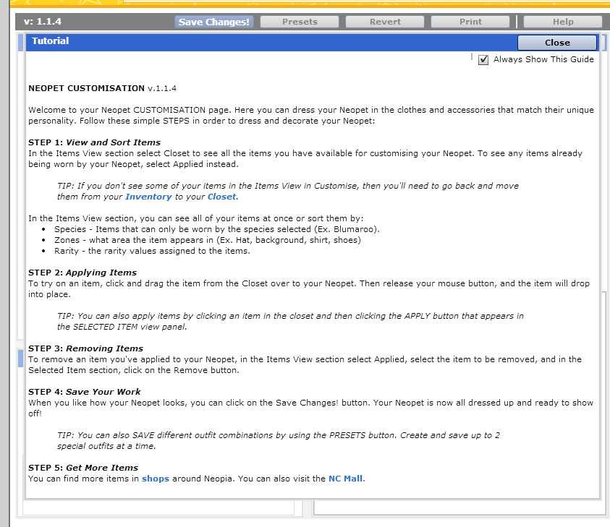Click the Save Changes! button
Viewport: 610px width, 527px height.
[214, 22]
